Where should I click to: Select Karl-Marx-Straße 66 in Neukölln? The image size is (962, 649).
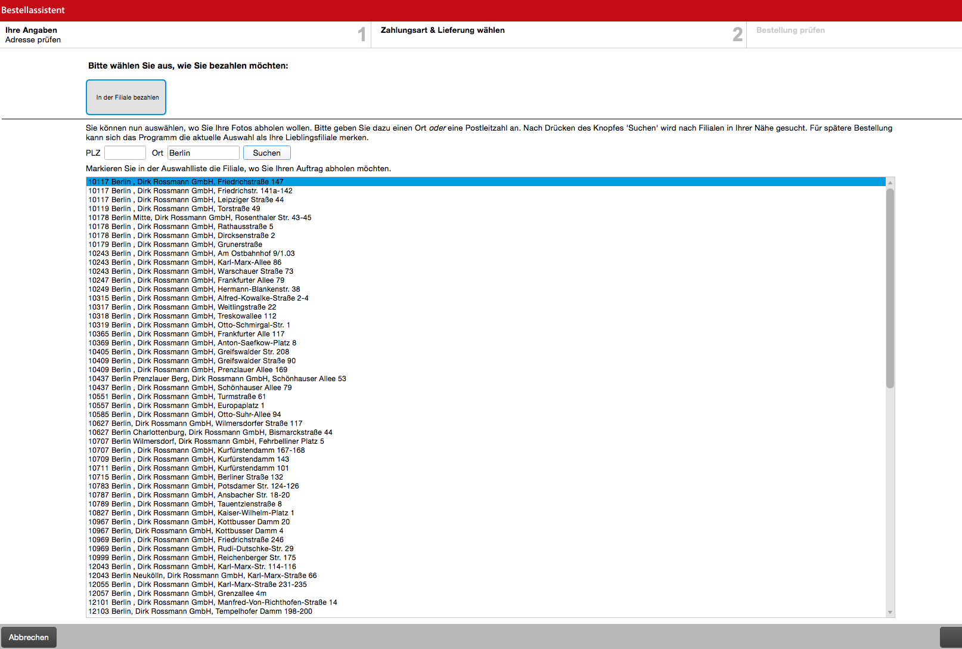click(x=486, y=576)
